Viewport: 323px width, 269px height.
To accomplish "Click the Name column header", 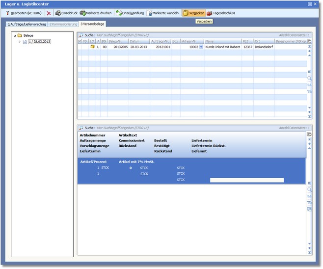I will pyautogui.click(x=222, y=41).
